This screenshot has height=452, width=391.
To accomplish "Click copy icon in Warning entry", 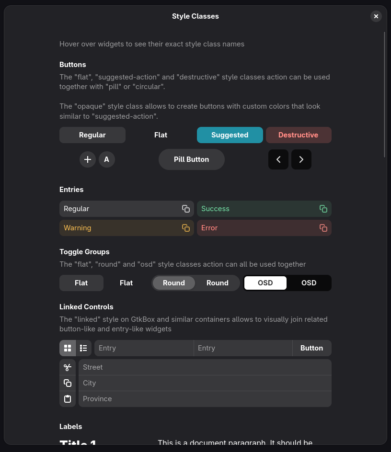I will (x=186, y=228).
